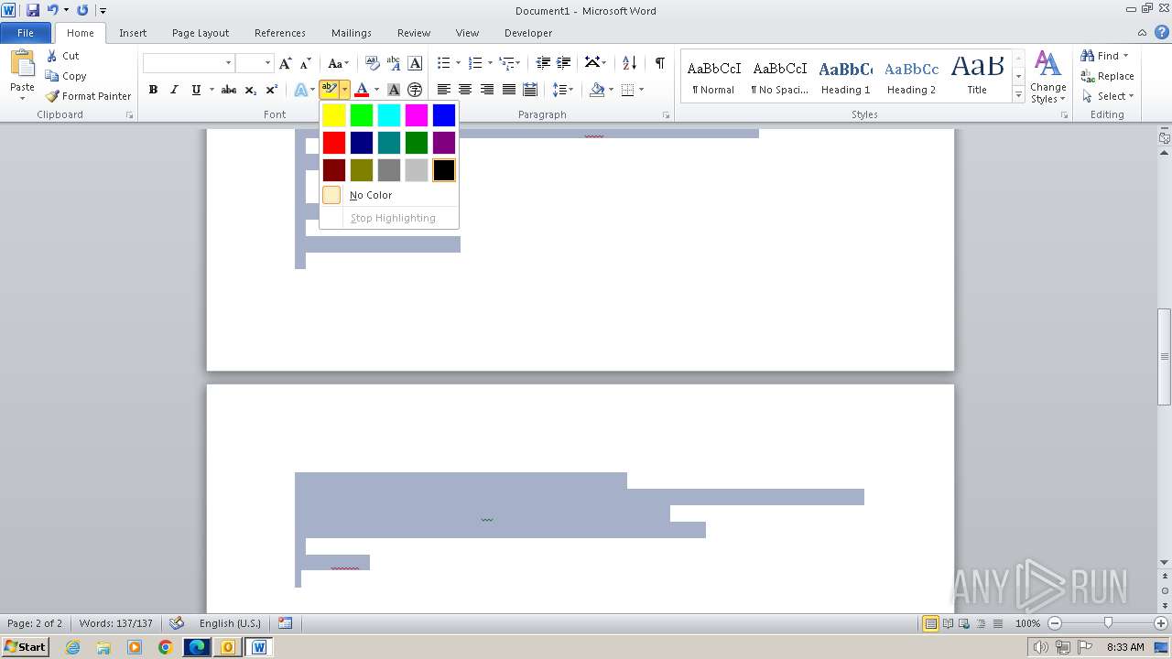Open the Borders dropdown arrow

641,90
